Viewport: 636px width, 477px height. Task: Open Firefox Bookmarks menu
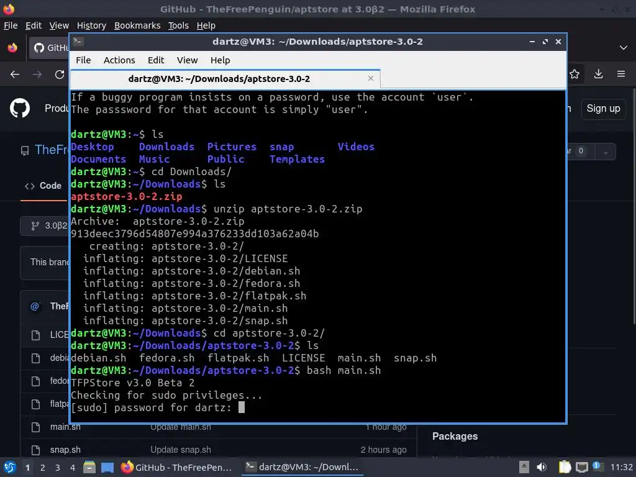tap(137, 25)
